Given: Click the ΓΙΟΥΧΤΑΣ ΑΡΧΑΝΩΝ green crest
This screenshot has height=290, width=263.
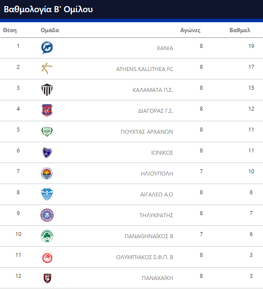Looking at the screenshot, I should coord(47,132).
